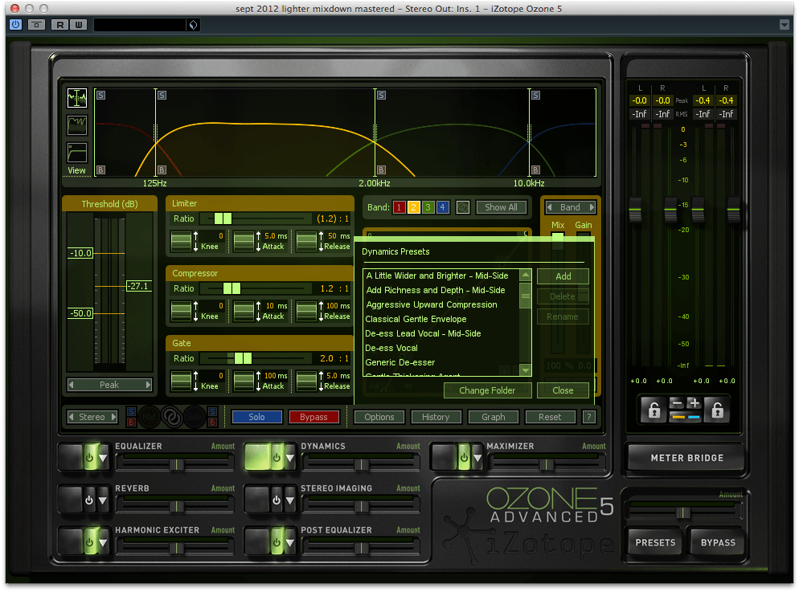Toggle the Dynamics module power button
The image size is (799, 592).
277,458
